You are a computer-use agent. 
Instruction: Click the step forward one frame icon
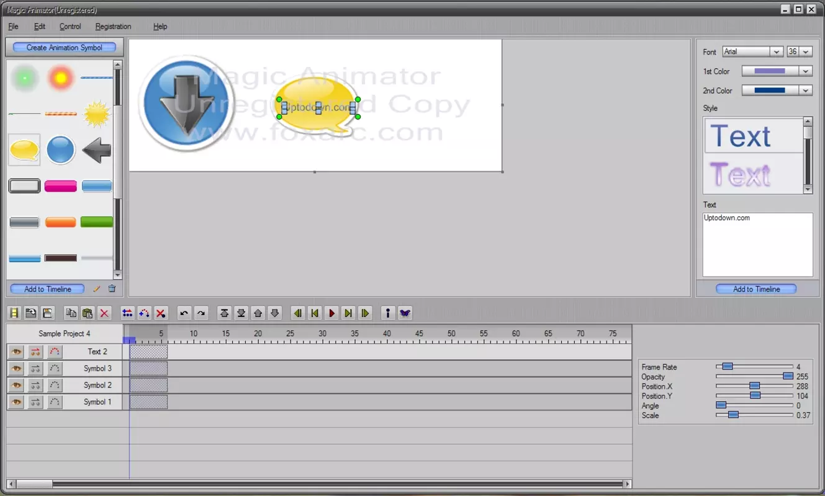[x=365, y=313]
